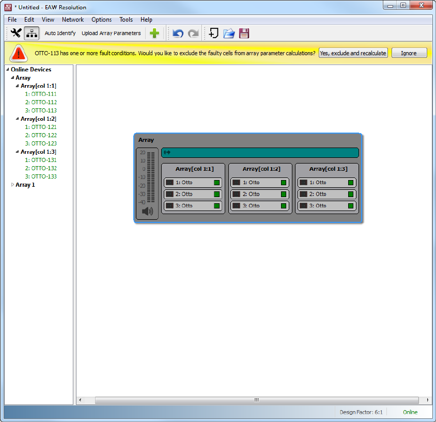This screenshot has height=422, width=436.
Task: Mute the Array using the speaker icon
Action: point(147,211)
